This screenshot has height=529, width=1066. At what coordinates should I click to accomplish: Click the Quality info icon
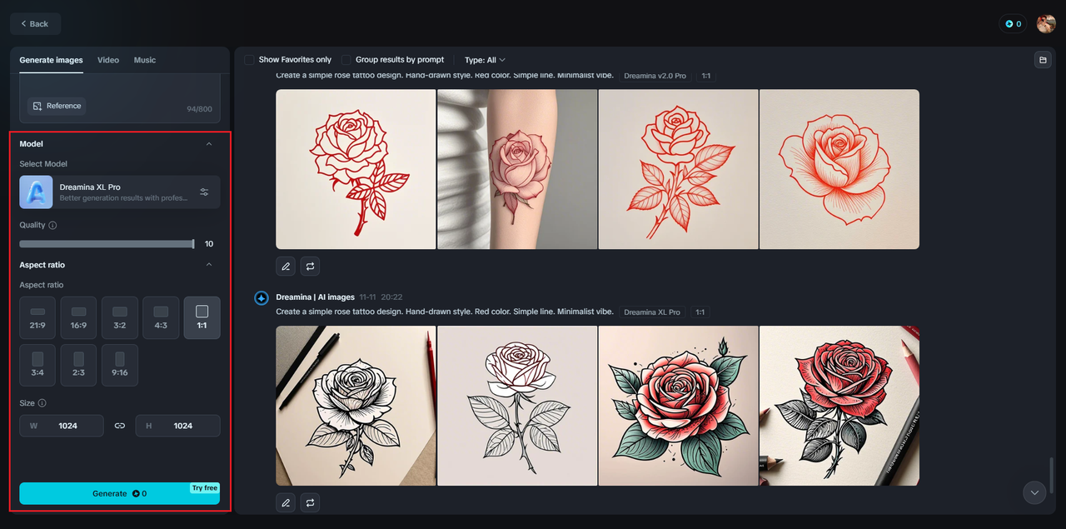[52, 225]
